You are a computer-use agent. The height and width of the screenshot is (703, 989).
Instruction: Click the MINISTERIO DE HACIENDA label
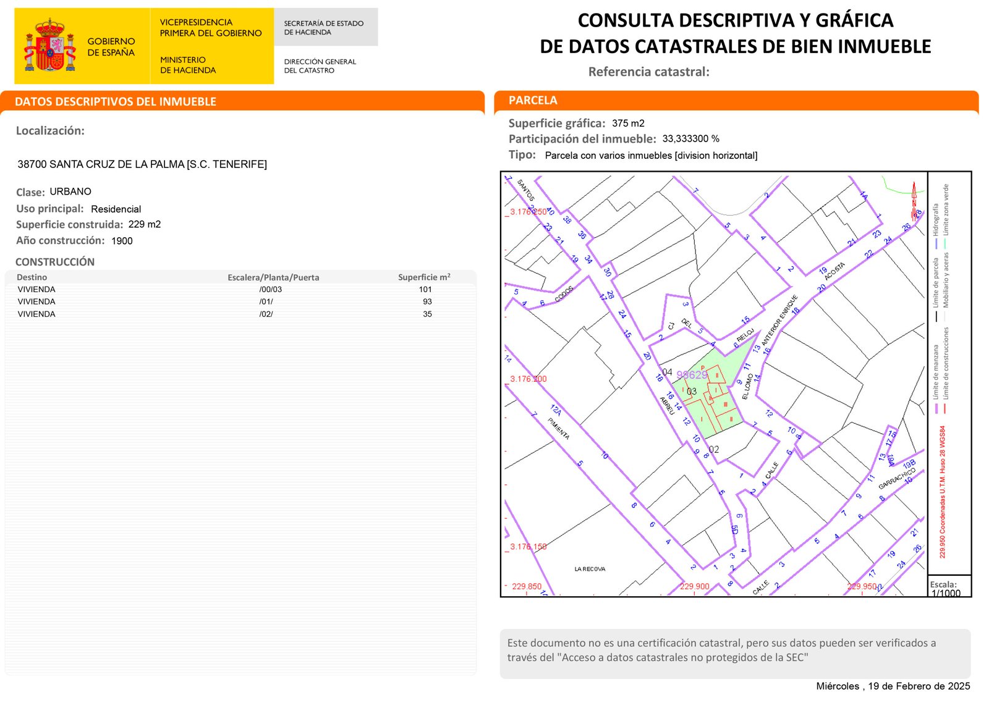tap(188, 65)
